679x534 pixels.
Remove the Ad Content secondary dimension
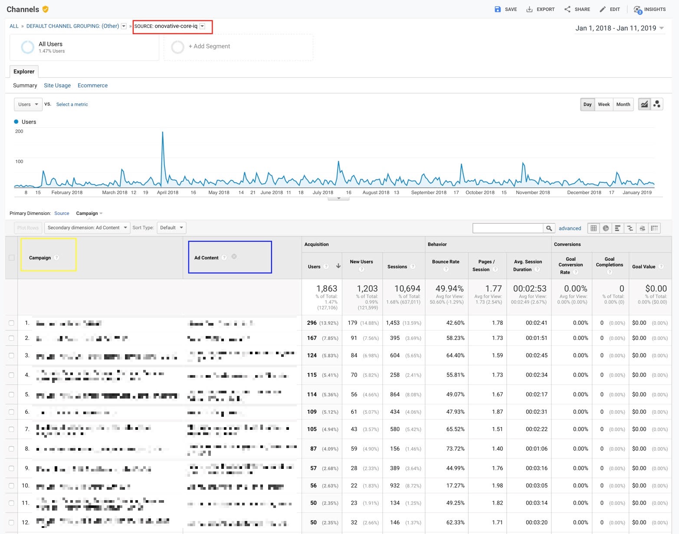point(234,257)
